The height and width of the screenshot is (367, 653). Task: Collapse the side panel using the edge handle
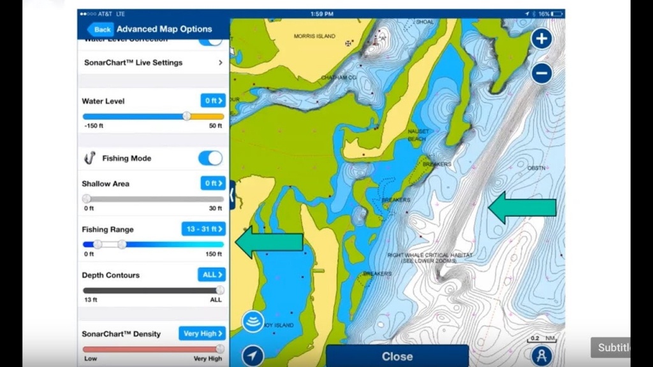[232, 194]
